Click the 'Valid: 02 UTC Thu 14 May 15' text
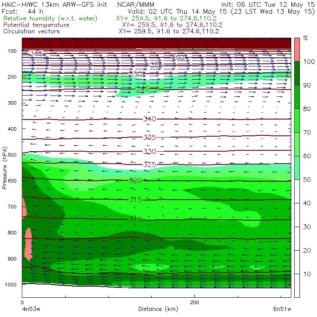Viewport: 317px width, 317px height. click(177, 12)
